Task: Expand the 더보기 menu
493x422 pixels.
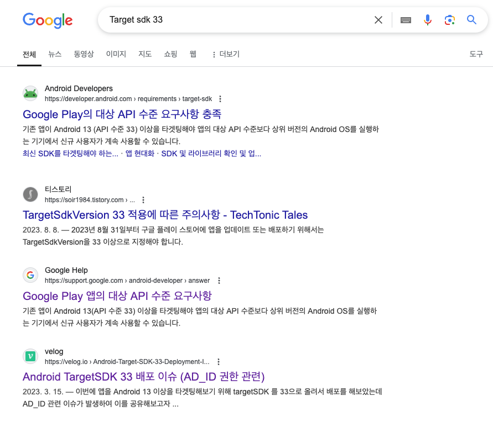Action: pyautogui.click(x=226, y=54)
